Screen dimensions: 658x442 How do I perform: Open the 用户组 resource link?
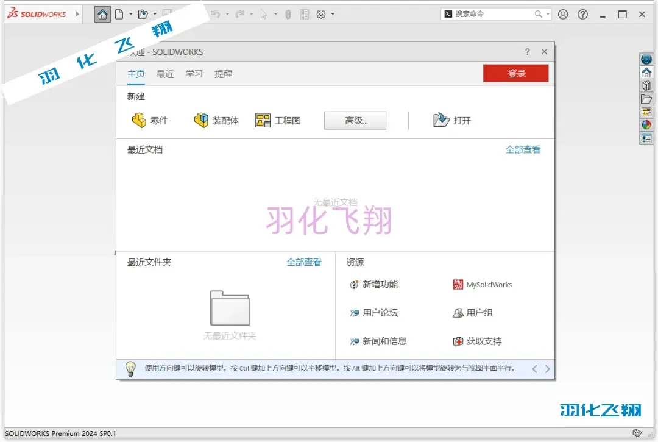pos(473,313)
